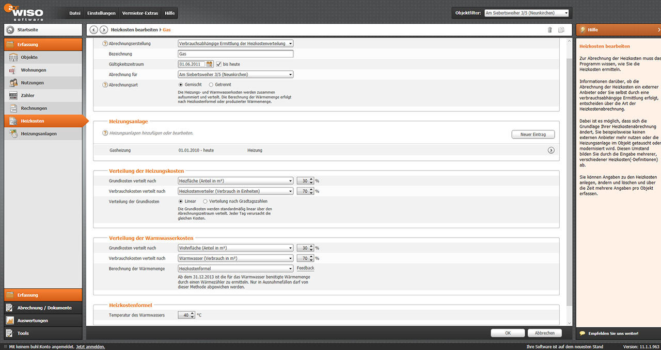The height and width of the screenshot is (350, 661).
Task: Open the Heizfläche Grundkosten dropdown
Action: [235, 181]
